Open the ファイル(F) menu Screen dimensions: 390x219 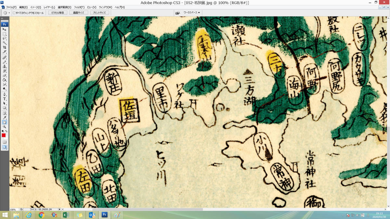pos(11,7)
